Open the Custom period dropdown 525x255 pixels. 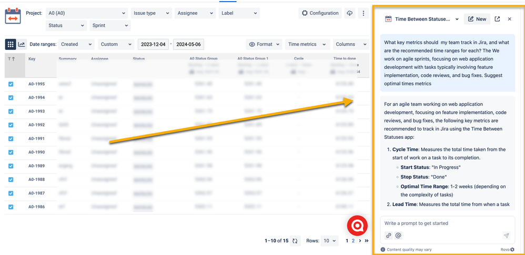tap(116, 44)
